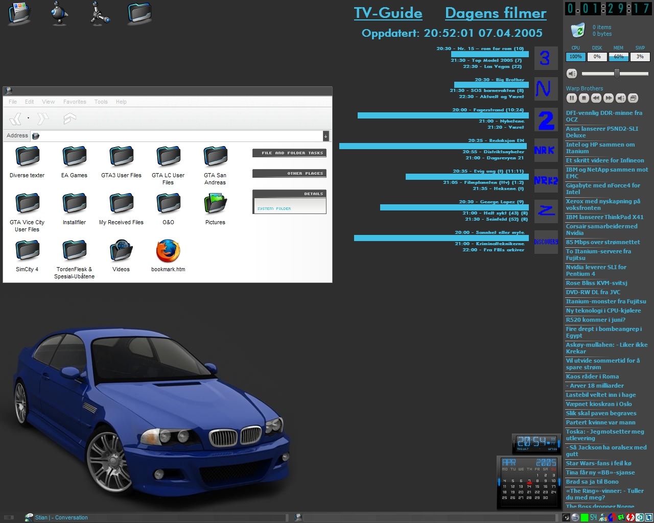
Task: Open the My Received Files folder
Action: click(121, 209)
